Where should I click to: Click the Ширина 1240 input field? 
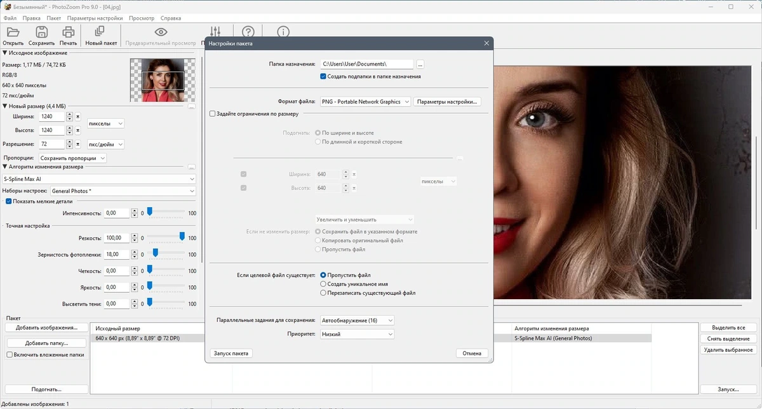(x=53, y=117)
